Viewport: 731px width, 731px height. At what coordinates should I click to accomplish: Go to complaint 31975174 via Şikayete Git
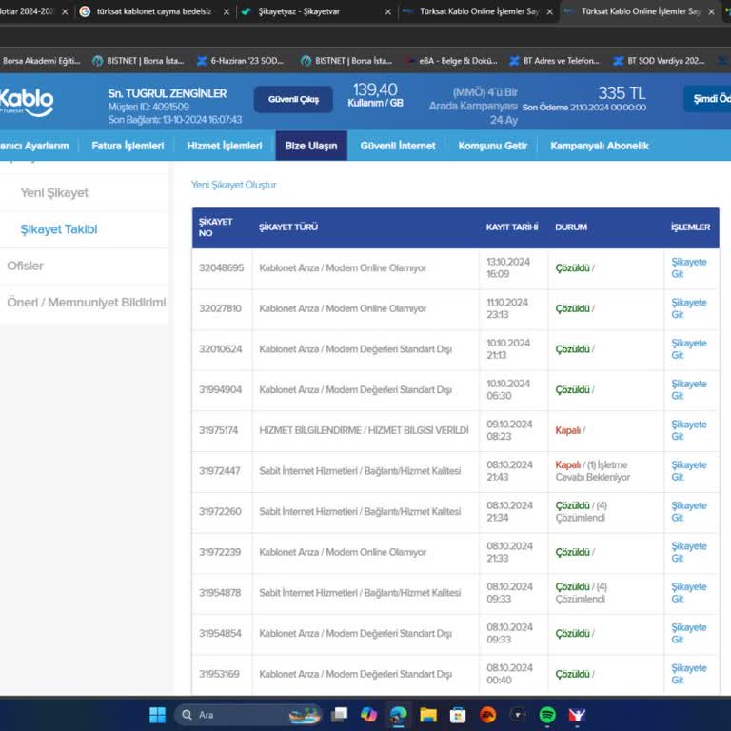pos(688,430)
